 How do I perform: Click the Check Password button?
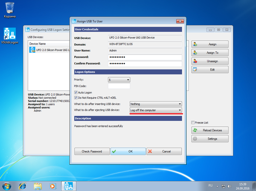92,151
